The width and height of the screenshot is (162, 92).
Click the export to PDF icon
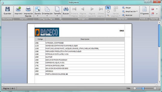pyautogui.click(x=153, y=9)
